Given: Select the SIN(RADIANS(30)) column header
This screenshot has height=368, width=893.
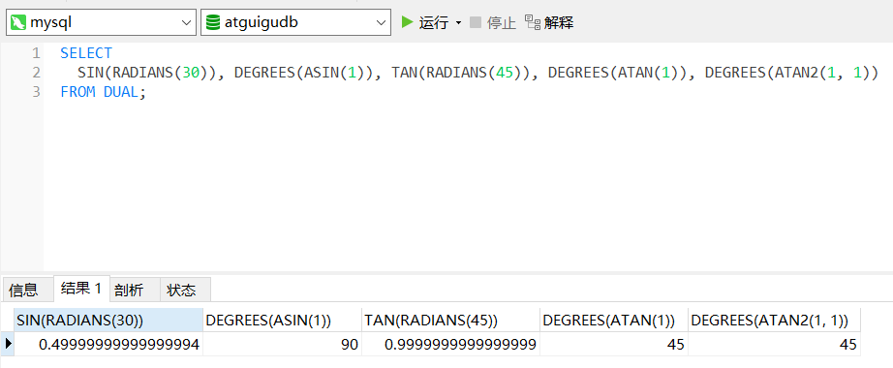Looking at the screenshot, I should [108, 321].
